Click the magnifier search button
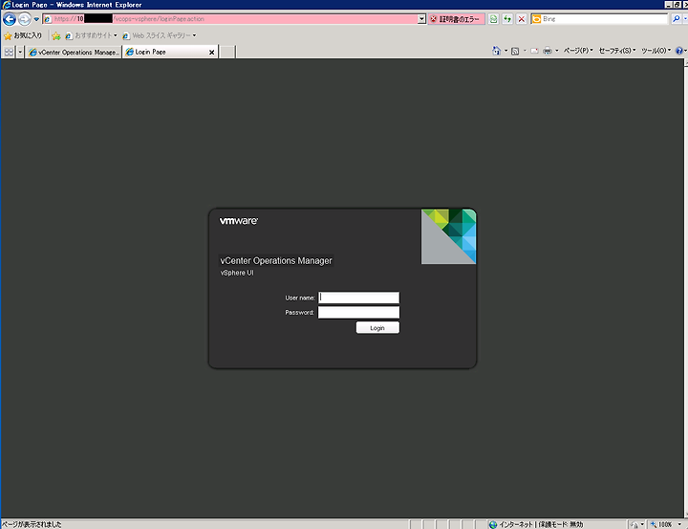The height and width of the screenshot is (529, 688). click(x=676, y=19)
